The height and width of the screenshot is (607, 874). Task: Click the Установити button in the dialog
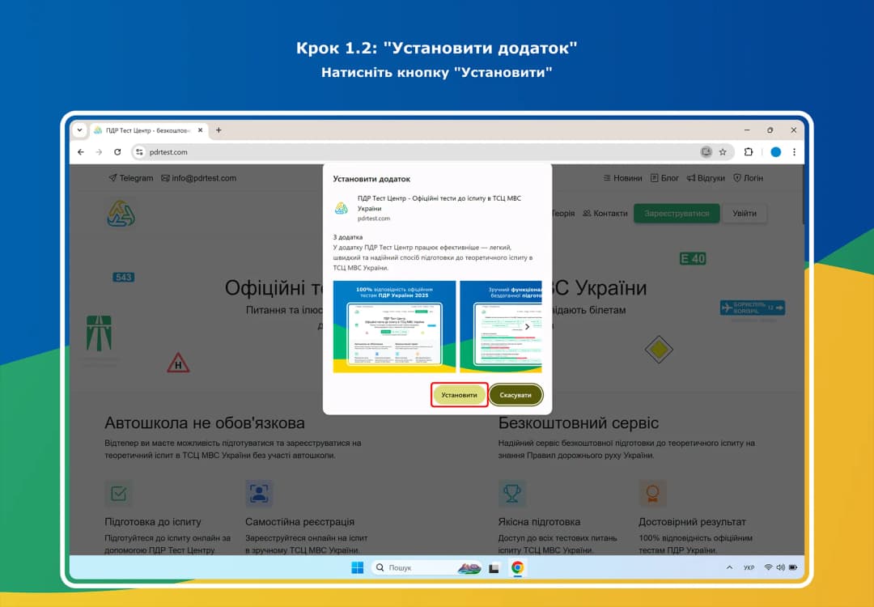[x=459, y=395]
